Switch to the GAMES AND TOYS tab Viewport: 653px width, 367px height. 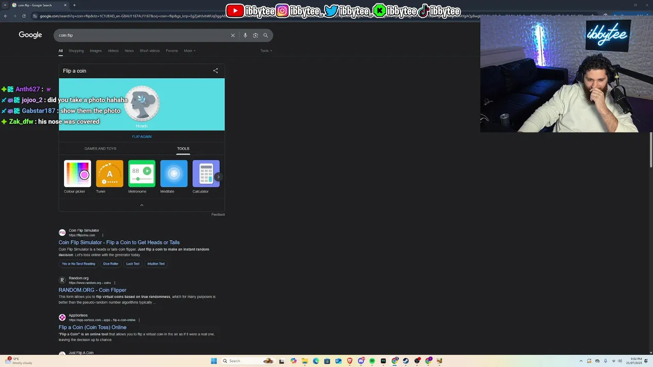(x=101, y=148)
